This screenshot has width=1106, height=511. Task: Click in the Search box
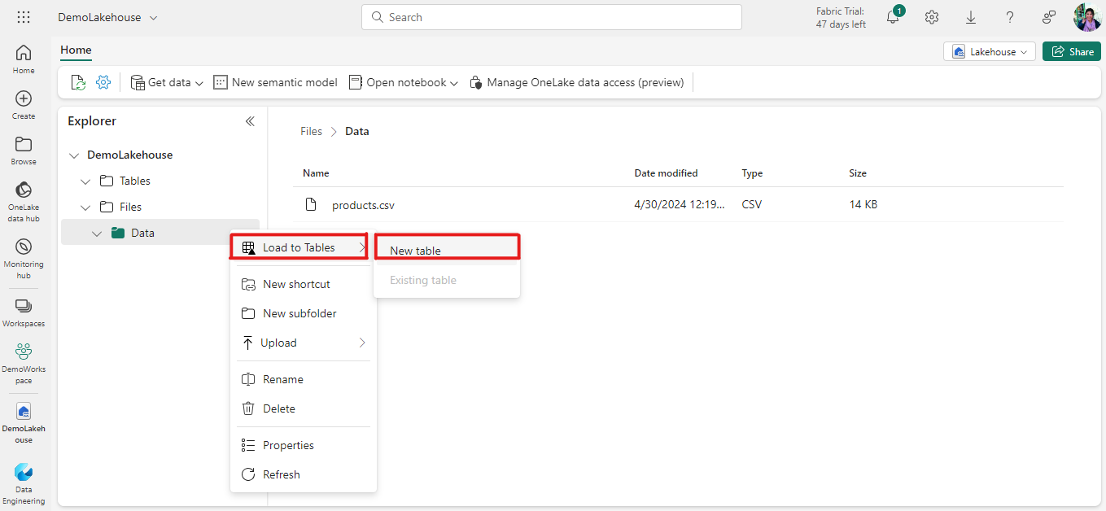tap(552, 17)
